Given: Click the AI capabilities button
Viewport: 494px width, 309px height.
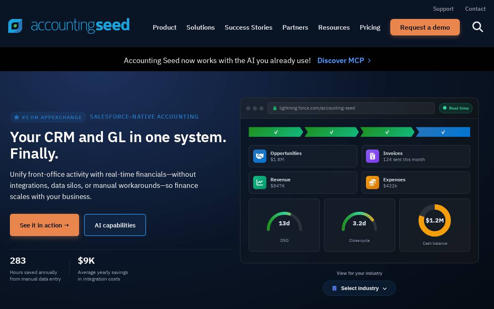Looking at the screenshot, I should (115, 225).
